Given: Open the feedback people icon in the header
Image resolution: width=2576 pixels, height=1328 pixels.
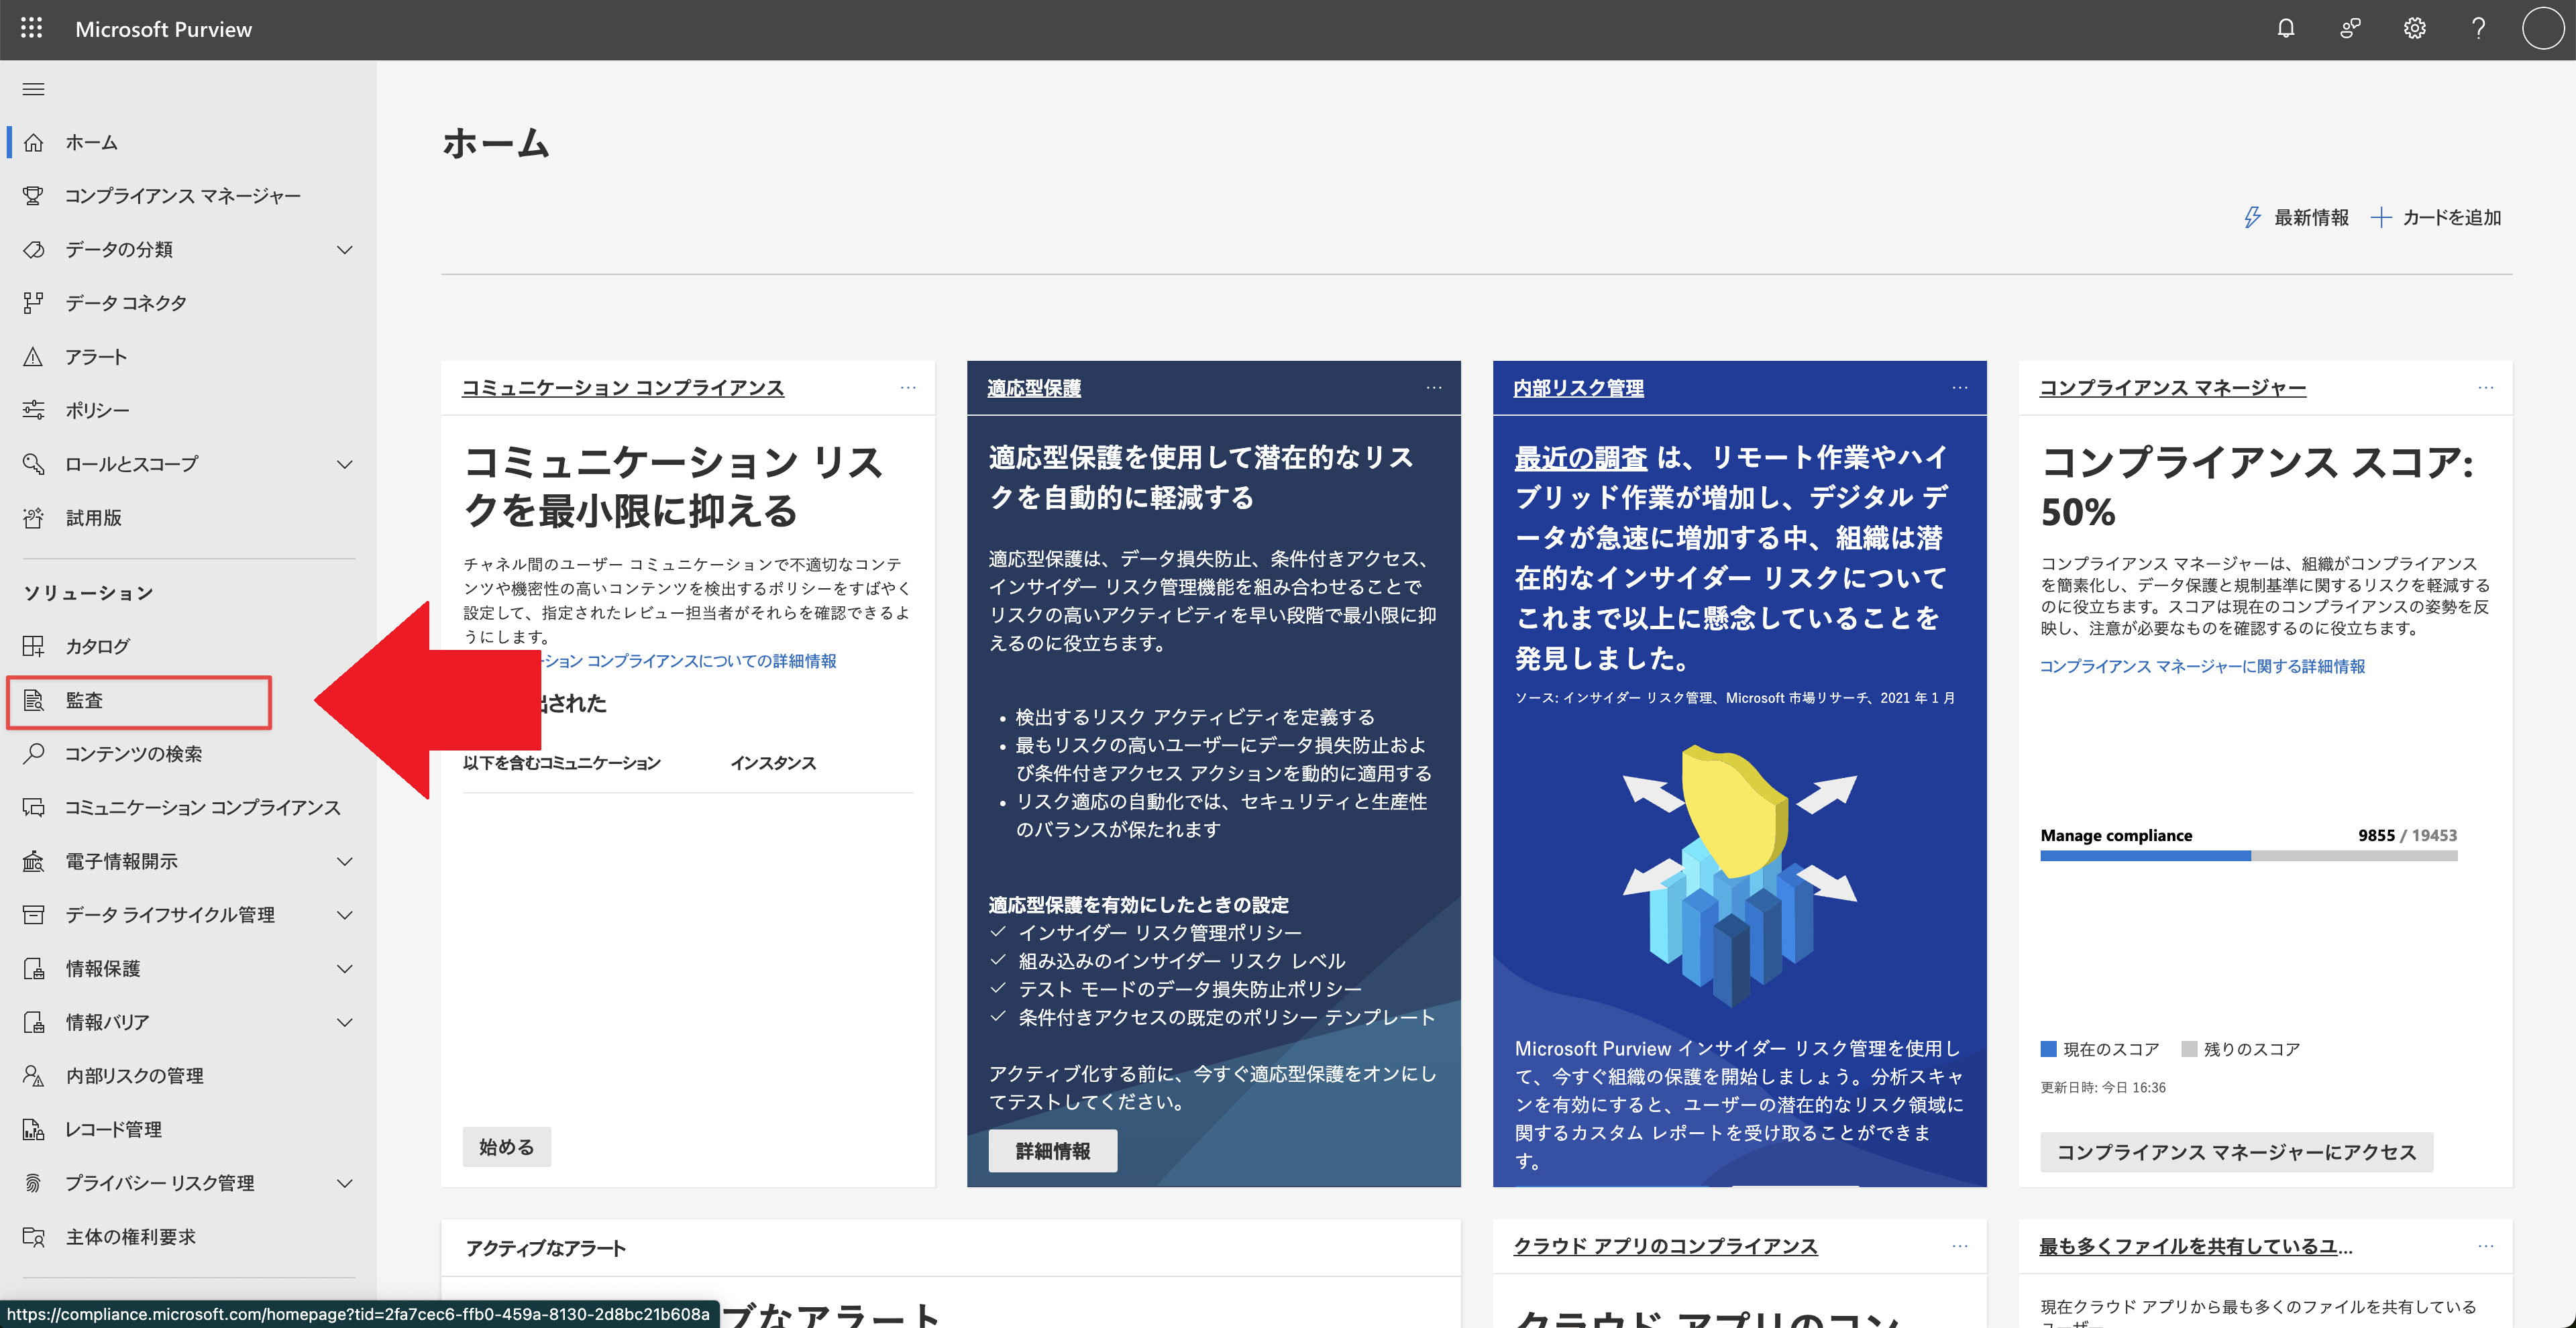Looking at the screenshot, I should tap(2350, 28).
